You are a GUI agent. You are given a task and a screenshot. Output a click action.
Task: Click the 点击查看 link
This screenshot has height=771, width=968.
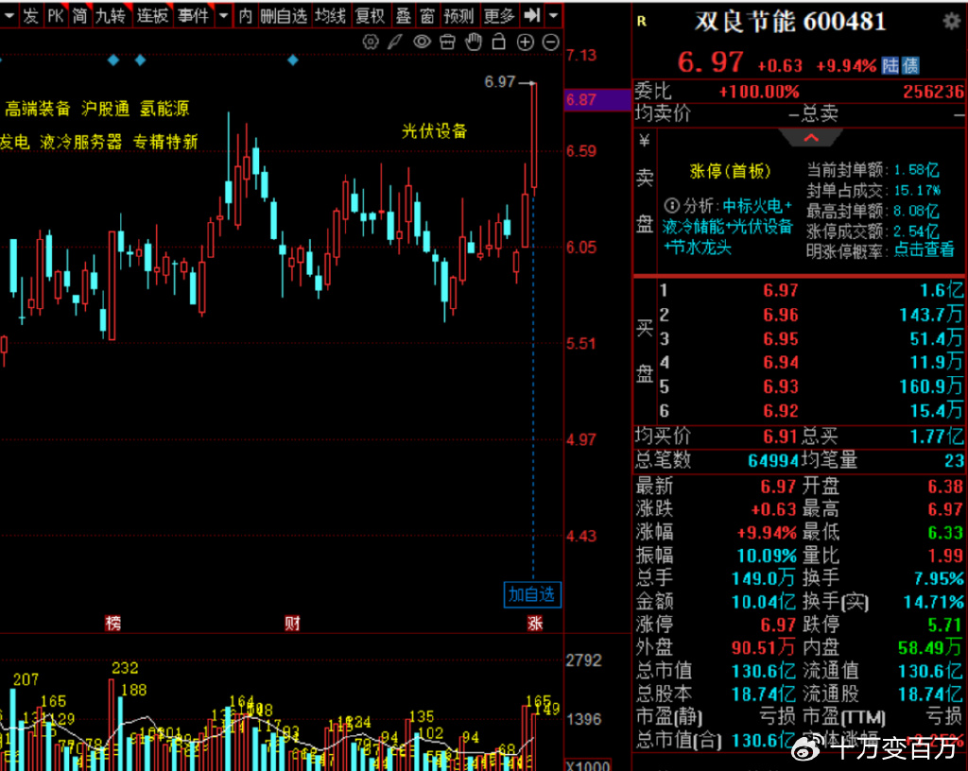(924, 249)
